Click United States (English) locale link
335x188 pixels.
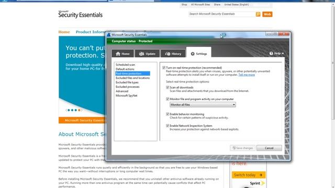click(237, 5)
